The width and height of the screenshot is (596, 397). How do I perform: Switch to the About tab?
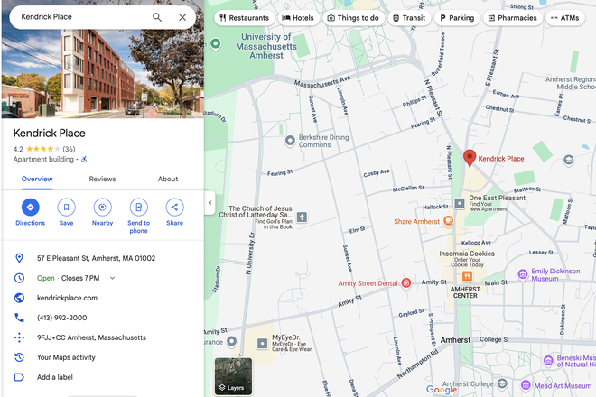pos(168,179)
